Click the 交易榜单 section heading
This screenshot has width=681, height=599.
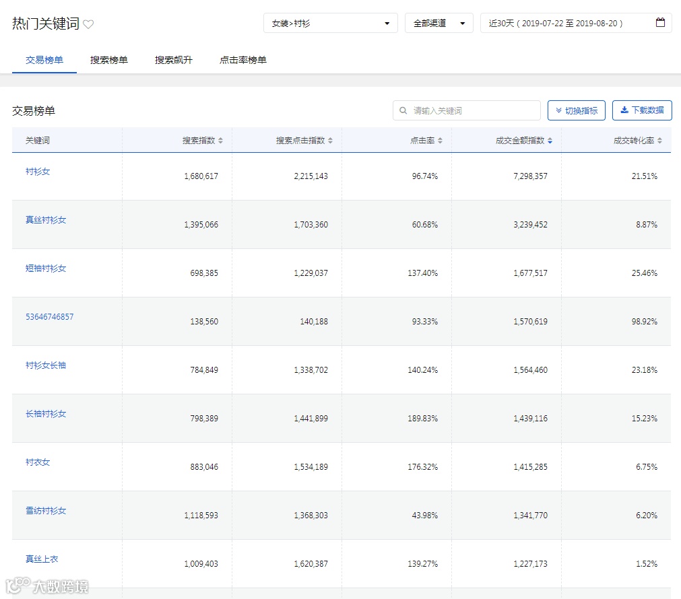(x=34, y=111)
